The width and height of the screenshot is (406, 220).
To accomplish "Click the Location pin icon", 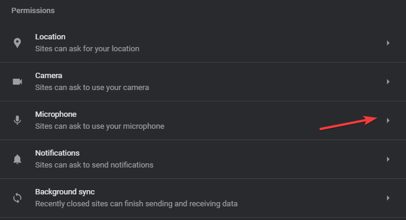I will click(17, 43).
